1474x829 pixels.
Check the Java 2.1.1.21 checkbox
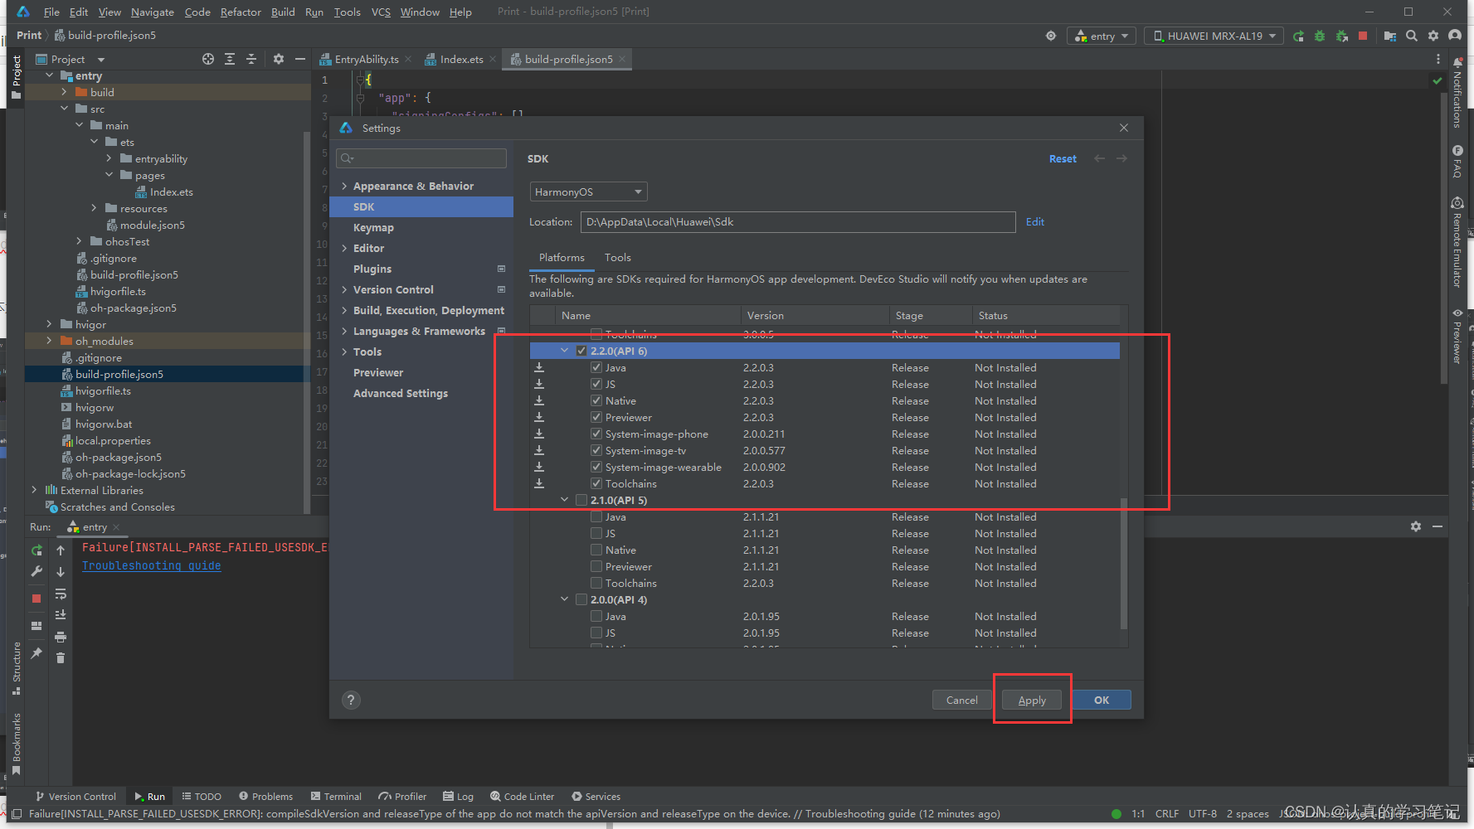coord(596,516)
